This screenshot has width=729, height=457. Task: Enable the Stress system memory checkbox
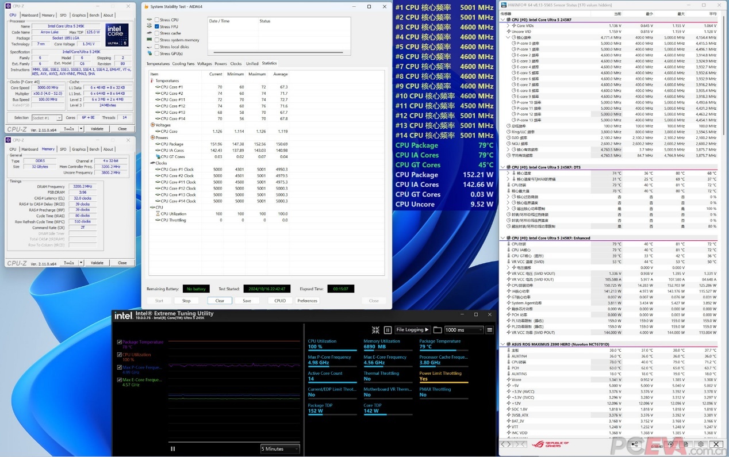[157, 40]
